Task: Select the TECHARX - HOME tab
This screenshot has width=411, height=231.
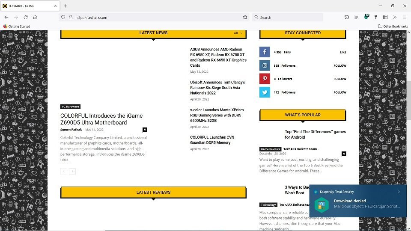Action: click(30, 6)
